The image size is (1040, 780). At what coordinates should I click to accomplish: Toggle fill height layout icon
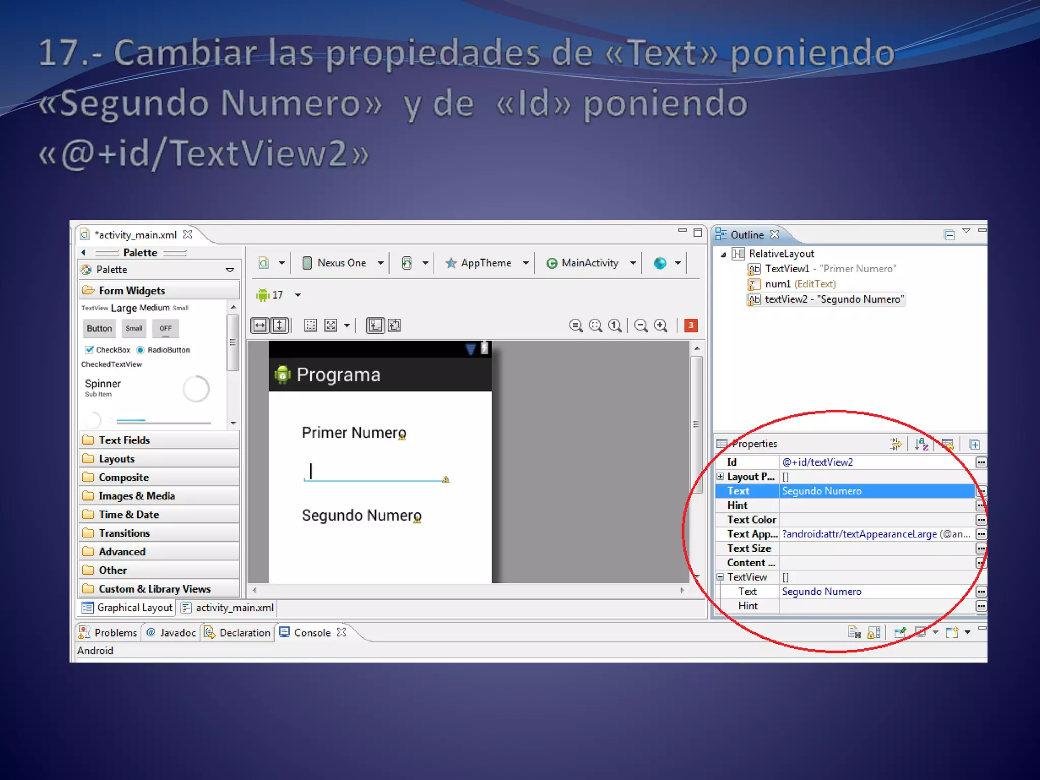click(280, 326)
